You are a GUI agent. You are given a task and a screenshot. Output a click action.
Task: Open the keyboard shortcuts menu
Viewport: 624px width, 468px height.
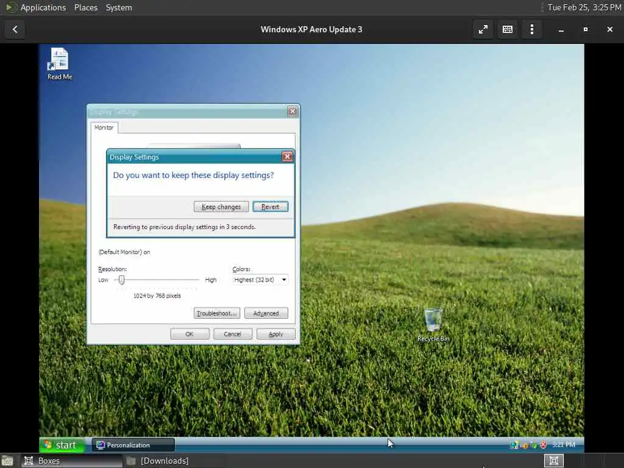[508, 29]
